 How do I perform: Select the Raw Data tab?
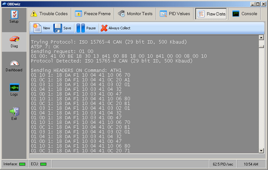point(211,14)
